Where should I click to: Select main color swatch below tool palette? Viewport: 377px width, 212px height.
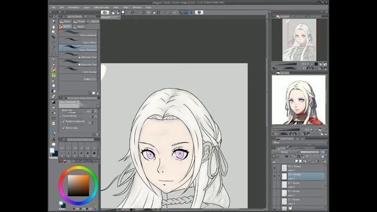52,151
